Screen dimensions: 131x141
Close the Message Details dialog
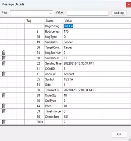(128, 5)
